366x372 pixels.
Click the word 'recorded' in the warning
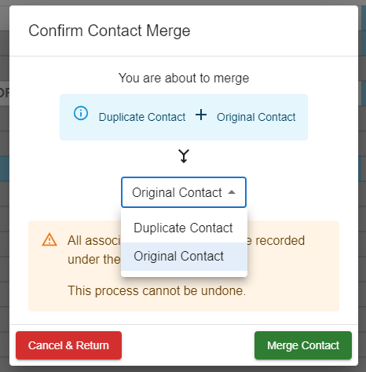tap(280, 241)
